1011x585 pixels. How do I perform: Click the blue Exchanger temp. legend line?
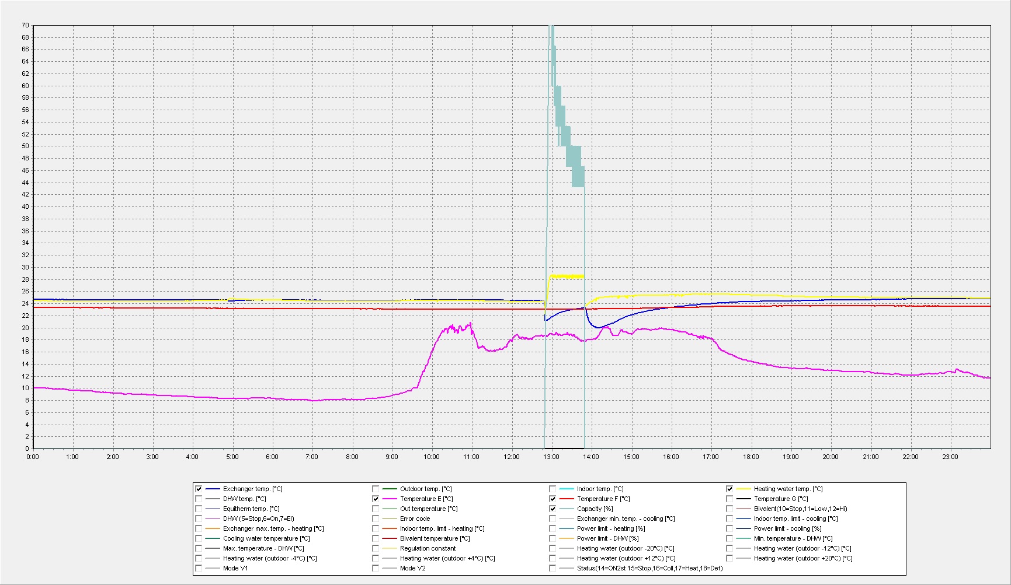(x=213, y=489)
